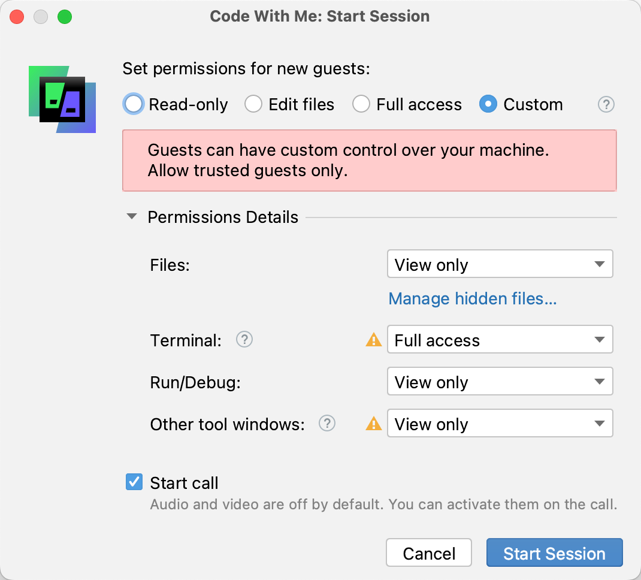Screen dimensions: 641x580
Task: Click the warning icon near Other tool windows
Action: (374, 424)
